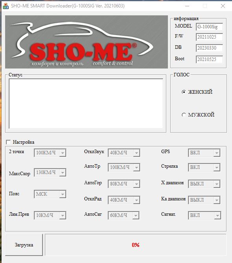232x263 pixels.
Task: Click the DB field showing 20230330
Action: coord(209,48)
